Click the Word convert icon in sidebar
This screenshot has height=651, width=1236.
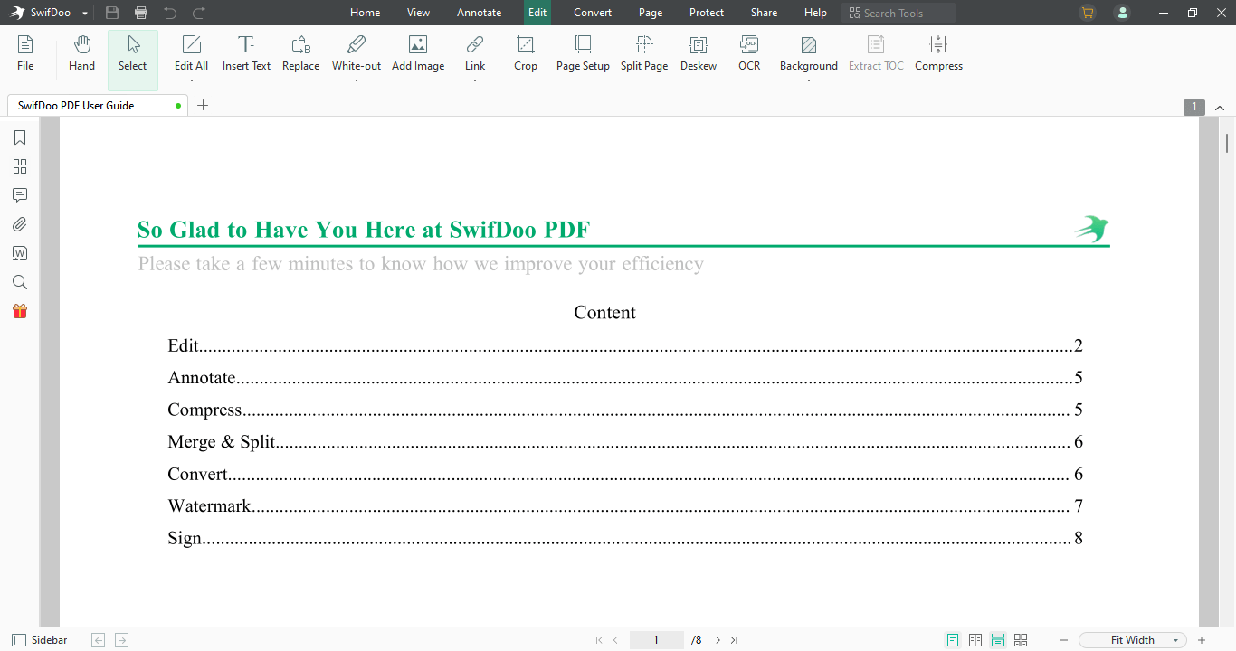20,253
